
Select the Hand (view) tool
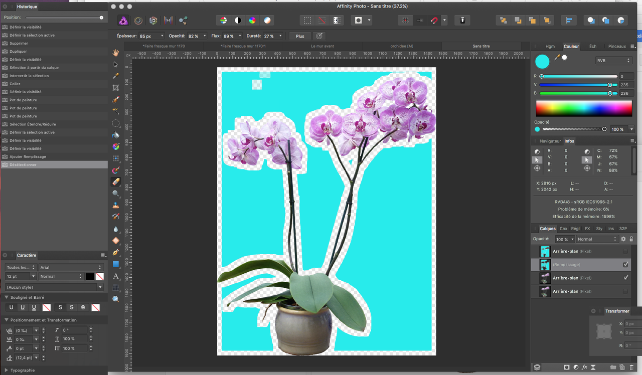point(116,53)
